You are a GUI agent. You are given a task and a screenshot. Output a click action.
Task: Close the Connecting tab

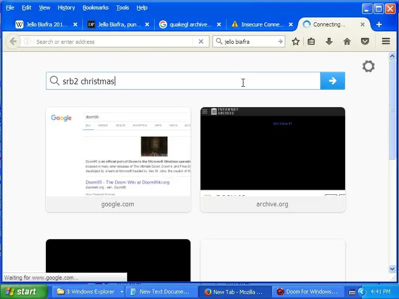point(363,24)
